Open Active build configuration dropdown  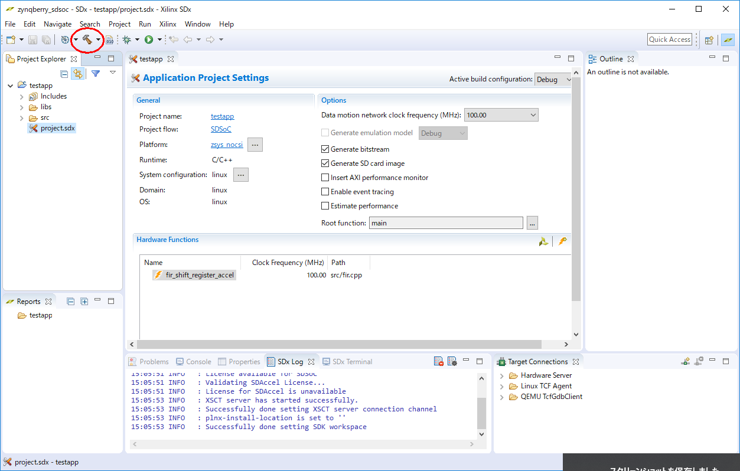[553, 79]
